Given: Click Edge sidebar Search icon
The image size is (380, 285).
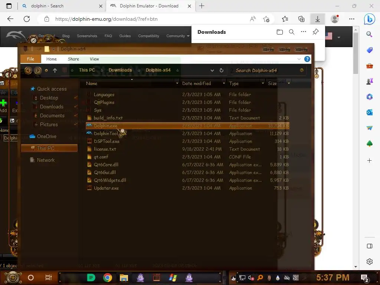Looking at the screenshot, I should pos(369,34).
